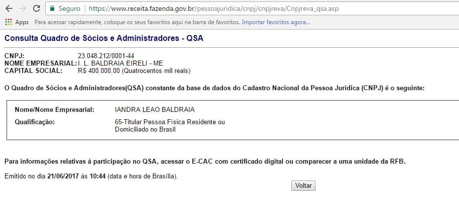This screenshot has height=207, width=459.
Task: Click the 'Consulta Quadro de Sócios' page heading
Action: 104,38
